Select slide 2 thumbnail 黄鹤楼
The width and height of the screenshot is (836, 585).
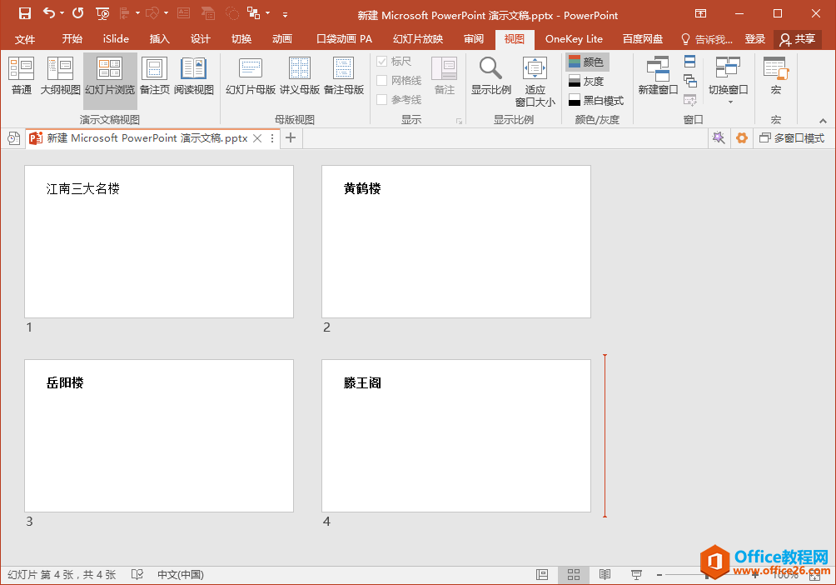[455, 242]
